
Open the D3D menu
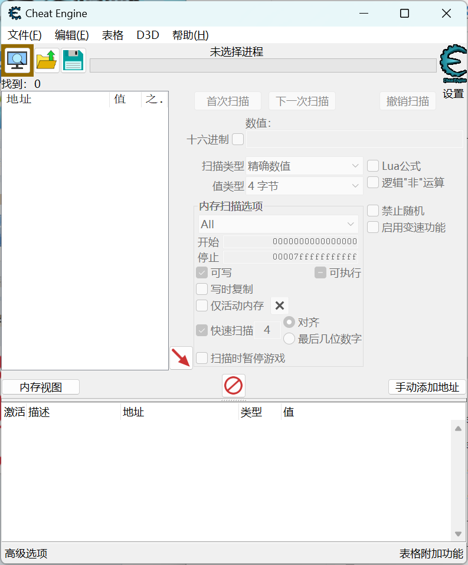click(148, 35)
